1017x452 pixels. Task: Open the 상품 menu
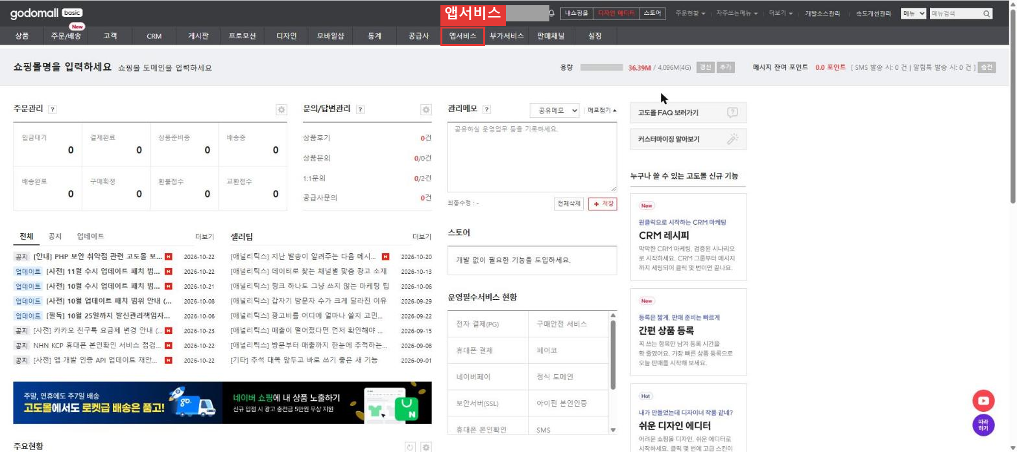(x=22, y=36)
